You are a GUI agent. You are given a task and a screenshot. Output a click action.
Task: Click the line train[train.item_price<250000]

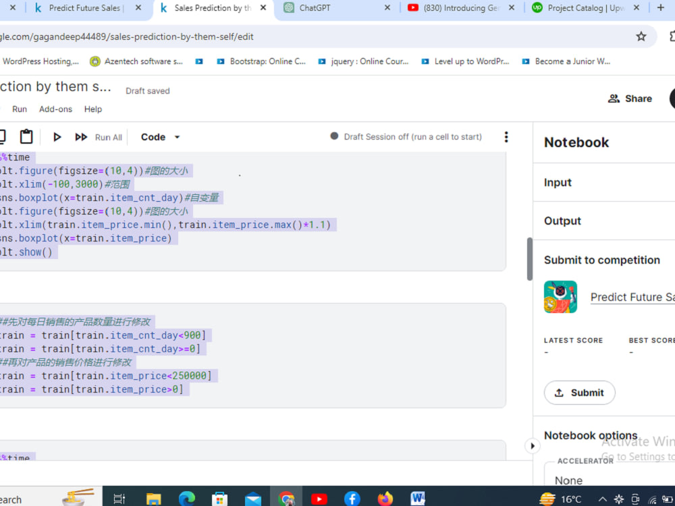(x=106, y=376)
